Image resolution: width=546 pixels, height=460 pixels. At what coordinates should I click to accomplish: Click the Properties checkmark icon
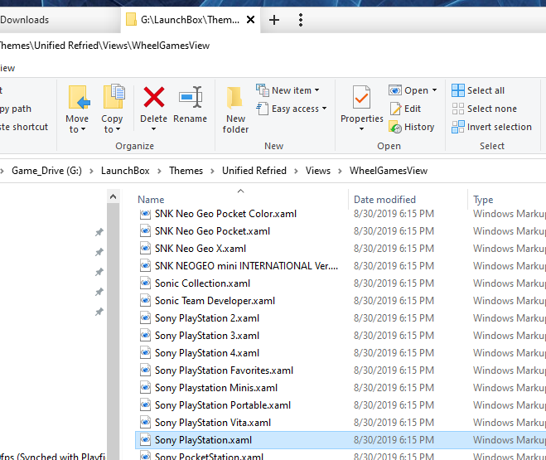pos(361,97)
